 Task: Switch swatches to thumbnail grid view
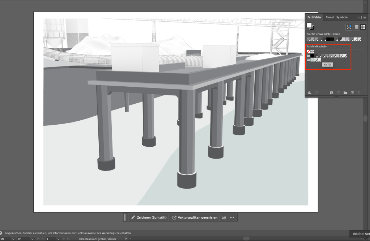(x=363, y=27)
